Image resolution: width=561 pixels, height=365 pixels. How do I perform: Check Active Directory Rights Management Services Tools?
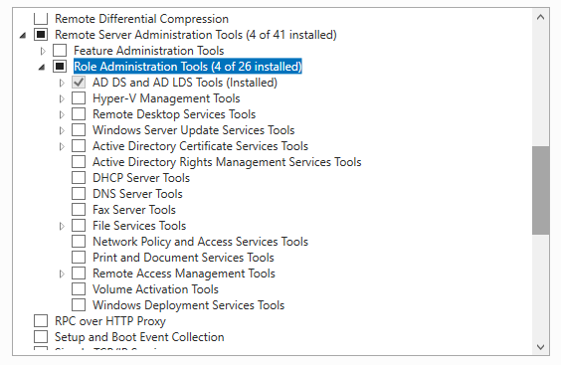(x=79, y=162)
